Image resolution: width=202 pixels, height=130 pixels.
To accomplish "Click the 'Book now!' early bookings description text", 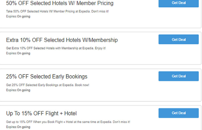I will point(47,85).
